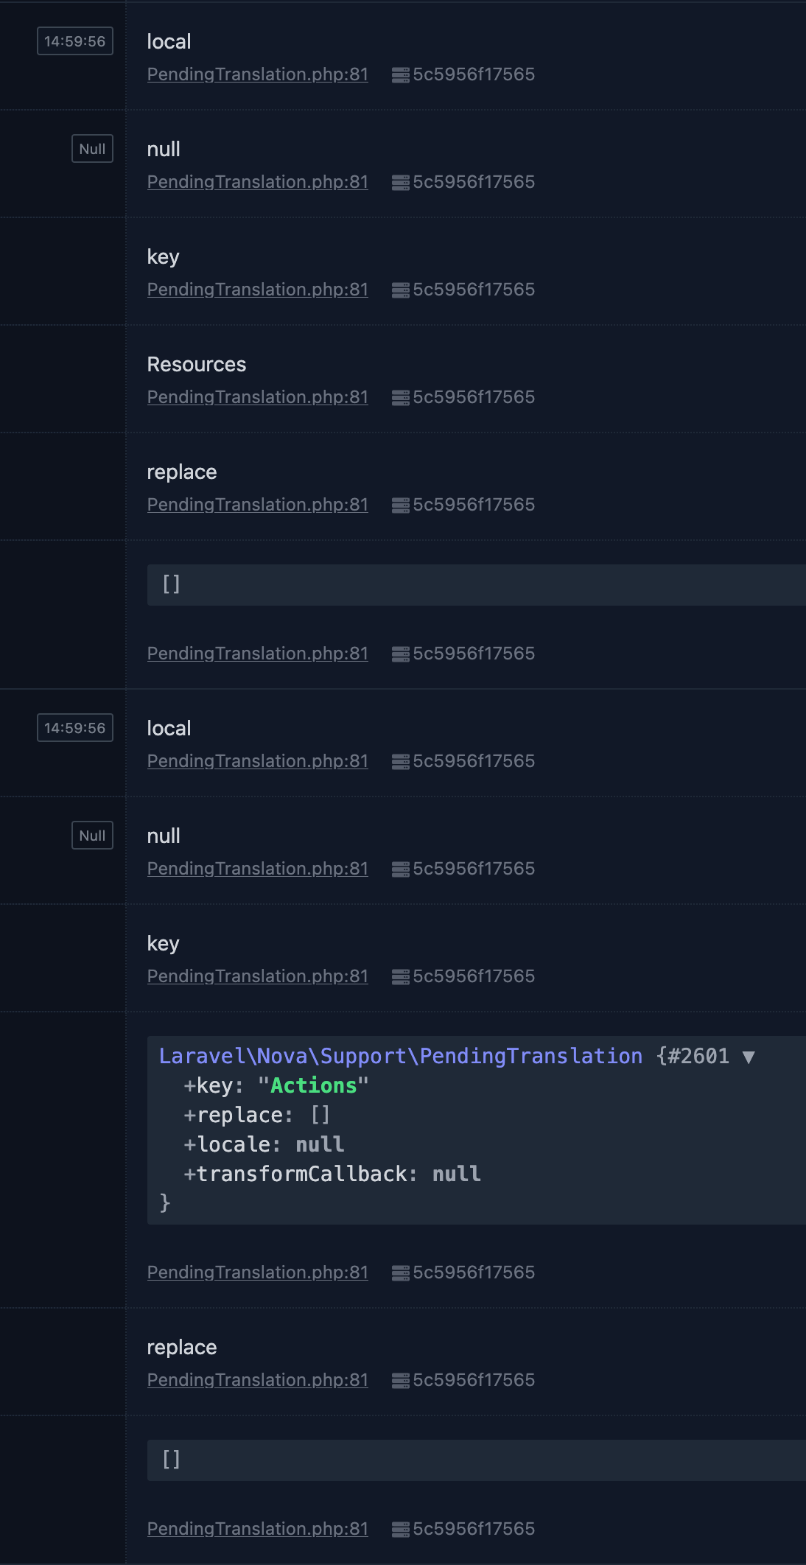Open PendingTranslation.php:81 link under second replace
Image resolution: width=806 pixels, height=1565 pixels.
[257, 1380]
